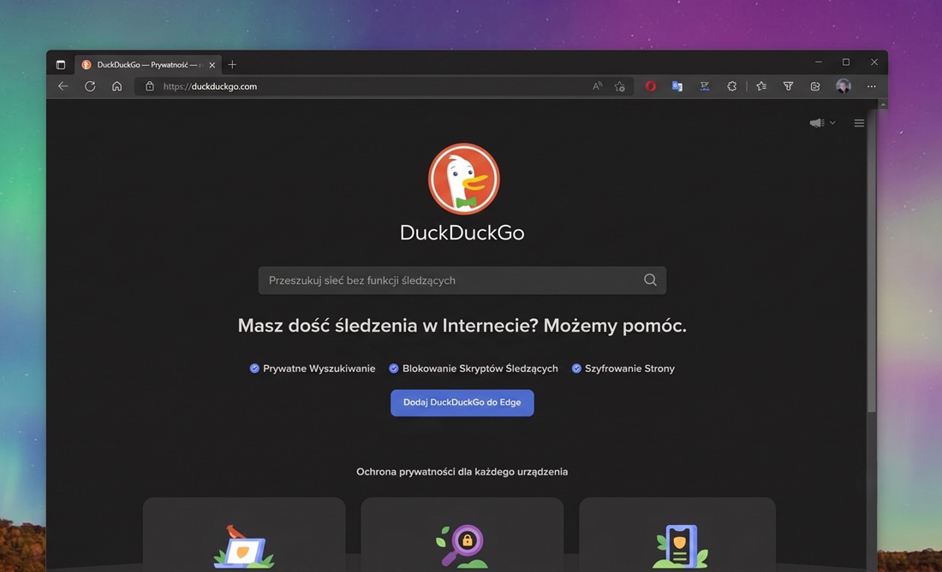942x572 pixels.
Task: Open the Google Translate extension
Action: point(677,86)
